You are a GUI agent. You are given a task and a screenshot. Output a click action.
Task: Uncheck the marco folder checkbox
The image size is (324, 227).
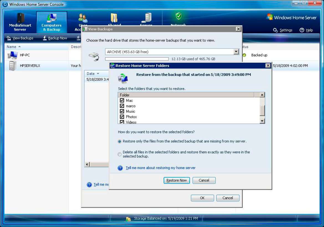coord(122,106)
